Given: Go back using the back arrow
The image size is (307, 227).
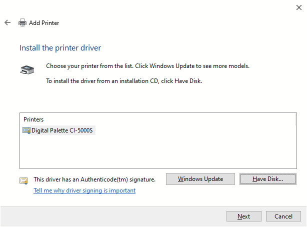Looking at the screenshot, I should (7, 22).
